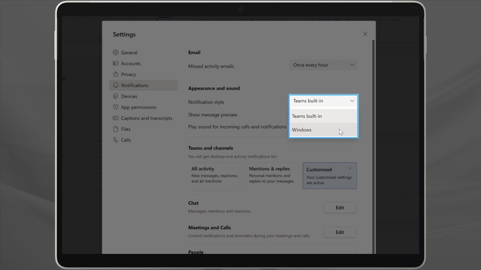The height and width of the screenshot is (270, 481).
Task: Click Edit button for Chat notifications
Action: 340,208
